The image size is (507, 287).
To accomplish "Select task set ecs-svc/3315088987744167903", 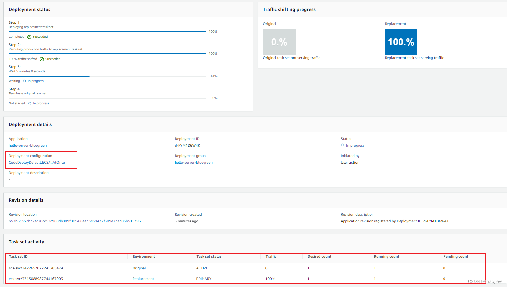I will tap(36, 279).
